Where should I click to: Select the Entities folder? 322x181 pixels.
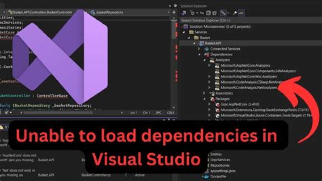point(216,154)
